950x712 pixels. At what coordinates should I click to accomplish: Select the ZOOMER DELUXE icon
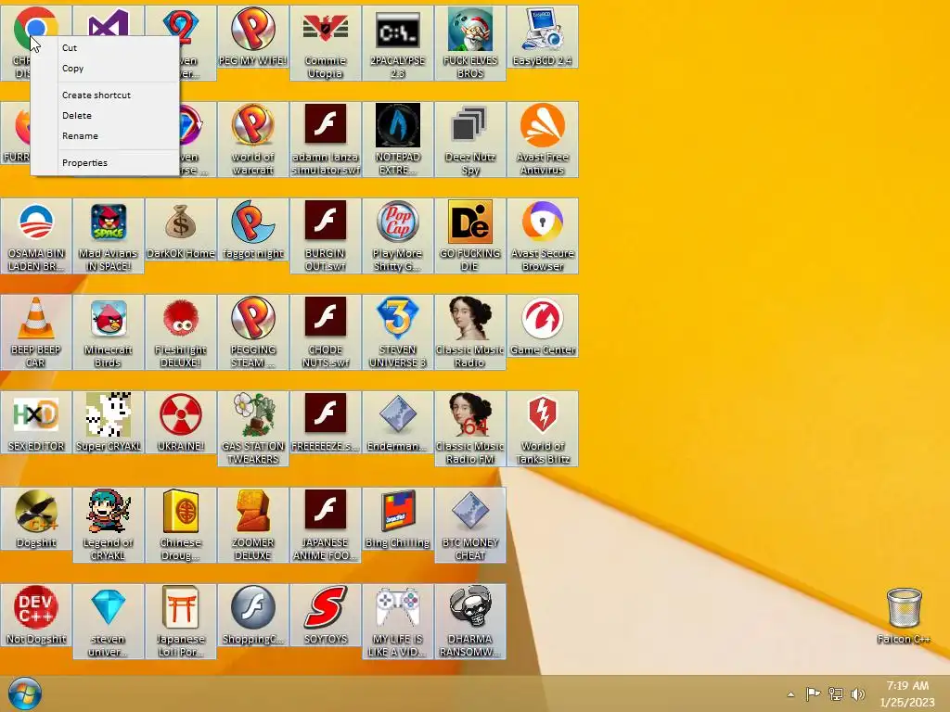pos(252,525)
